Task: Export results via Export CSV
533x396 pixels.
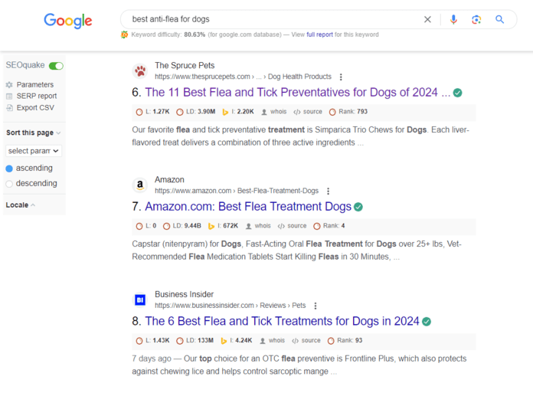Action: pos(35,108)
